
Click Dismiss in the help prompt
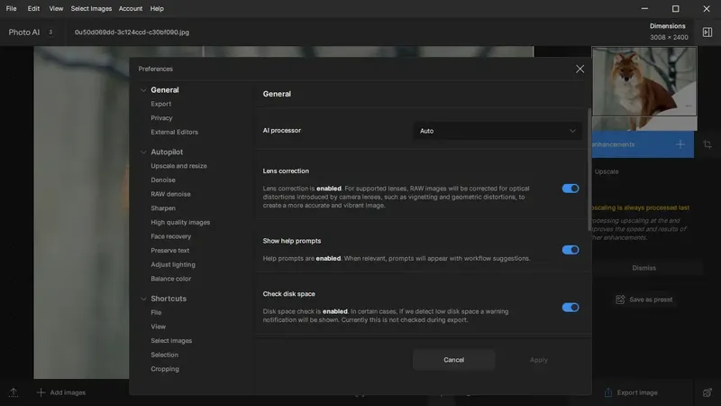[x=643, y=268]
